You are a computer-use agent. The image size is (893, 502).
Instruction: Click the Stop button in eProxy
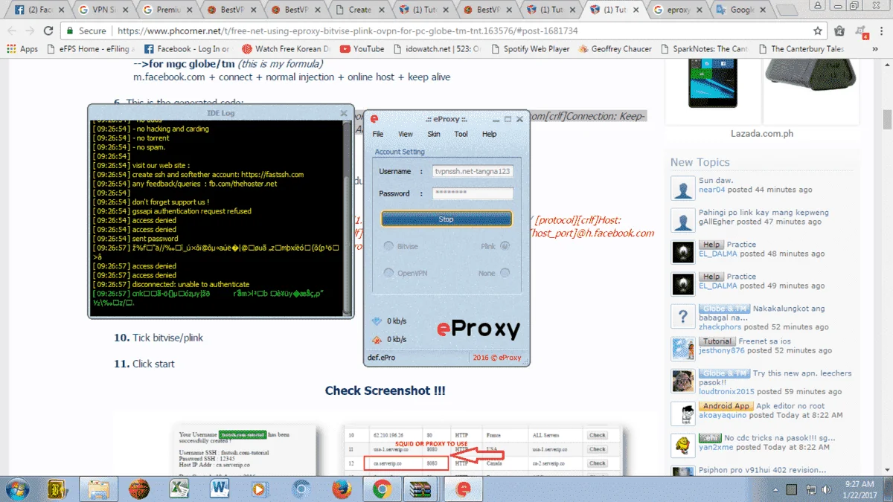tap(446, 219)
